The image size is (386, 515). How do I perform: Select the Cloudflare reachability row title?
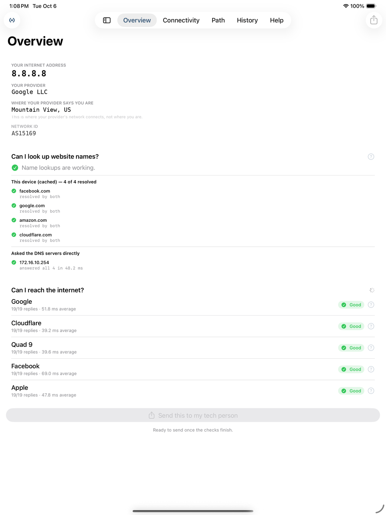[26, 323]
